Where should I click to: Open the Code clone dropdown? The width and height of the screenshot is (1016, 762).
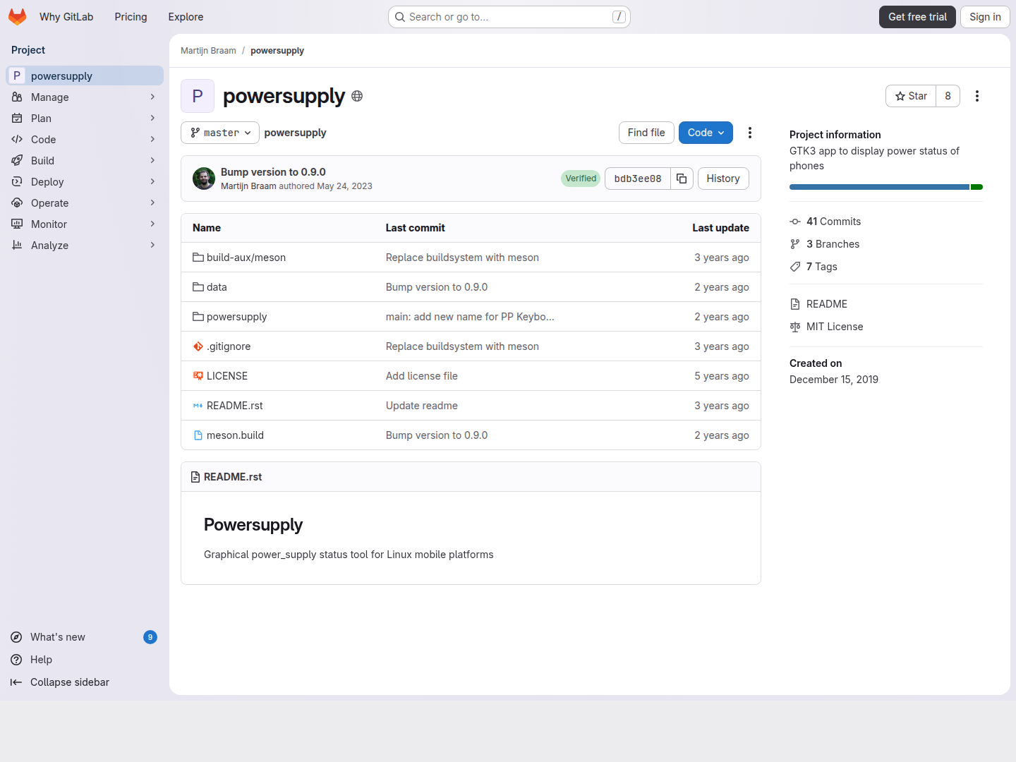click(x=706, y=133)
